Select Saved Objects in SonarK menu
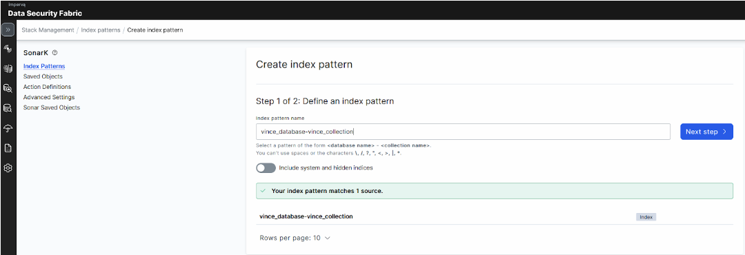Viewport: 745px width, 255px height. click(43, 76)
